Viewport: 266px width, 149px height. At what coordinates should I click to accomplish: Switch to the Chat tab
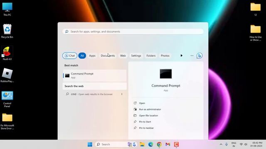coord(70,55)
